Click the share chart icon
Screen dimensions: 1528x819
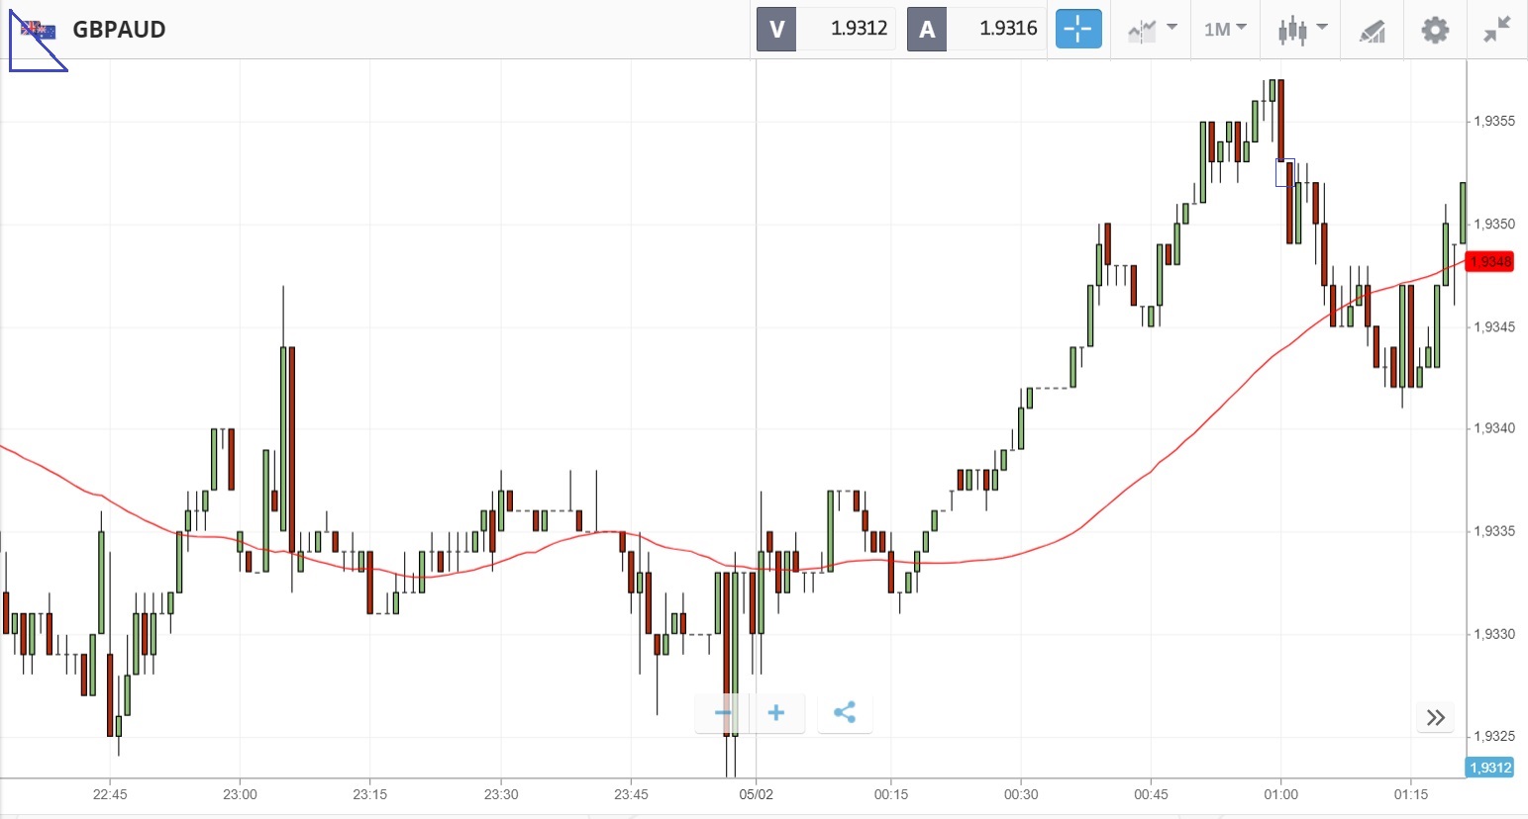click(x=845, y=713)
